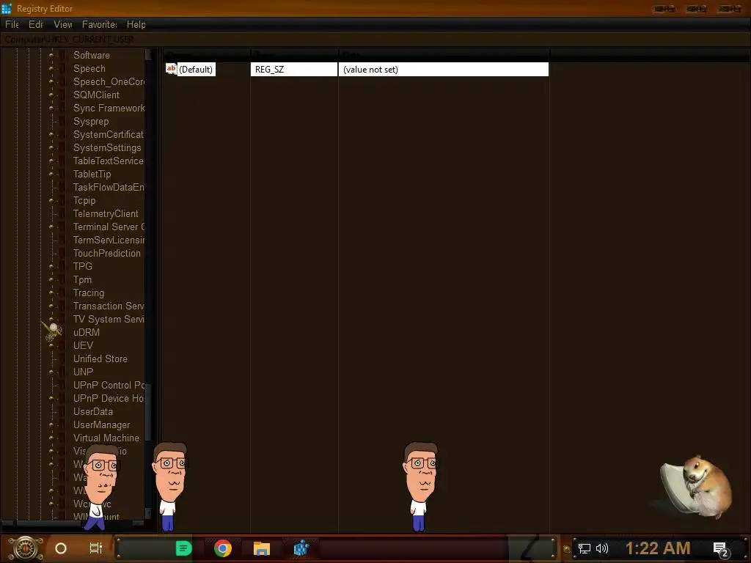This screenshot has width=751, height=563.
Task: Click the key folder icon beside Tcpip
Action: point(62,201)
